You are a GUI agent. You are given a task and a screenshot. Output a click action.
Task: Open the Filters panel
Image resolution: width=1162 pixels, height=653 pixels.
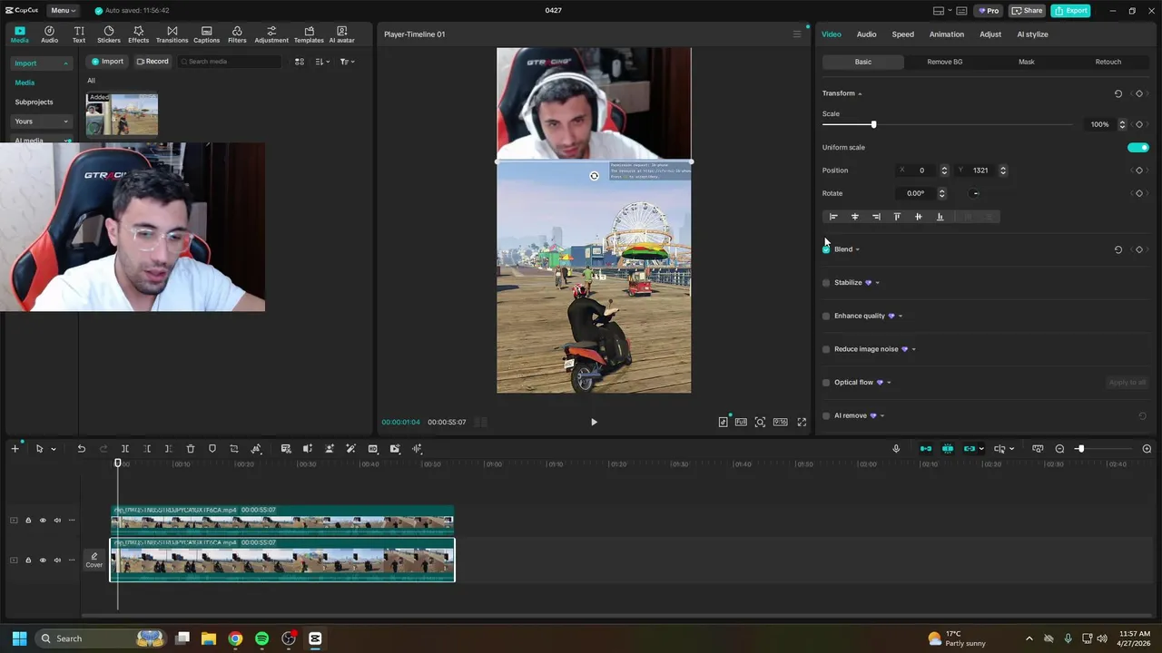237,34
